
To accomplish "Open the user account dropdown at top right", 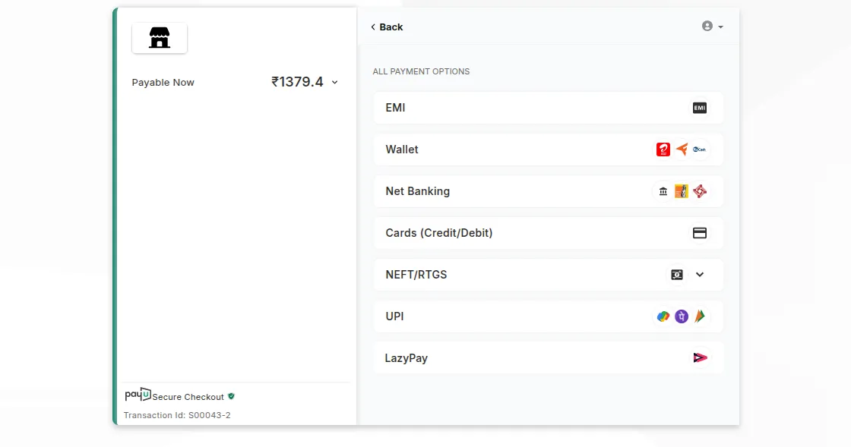I will point(711,26).
